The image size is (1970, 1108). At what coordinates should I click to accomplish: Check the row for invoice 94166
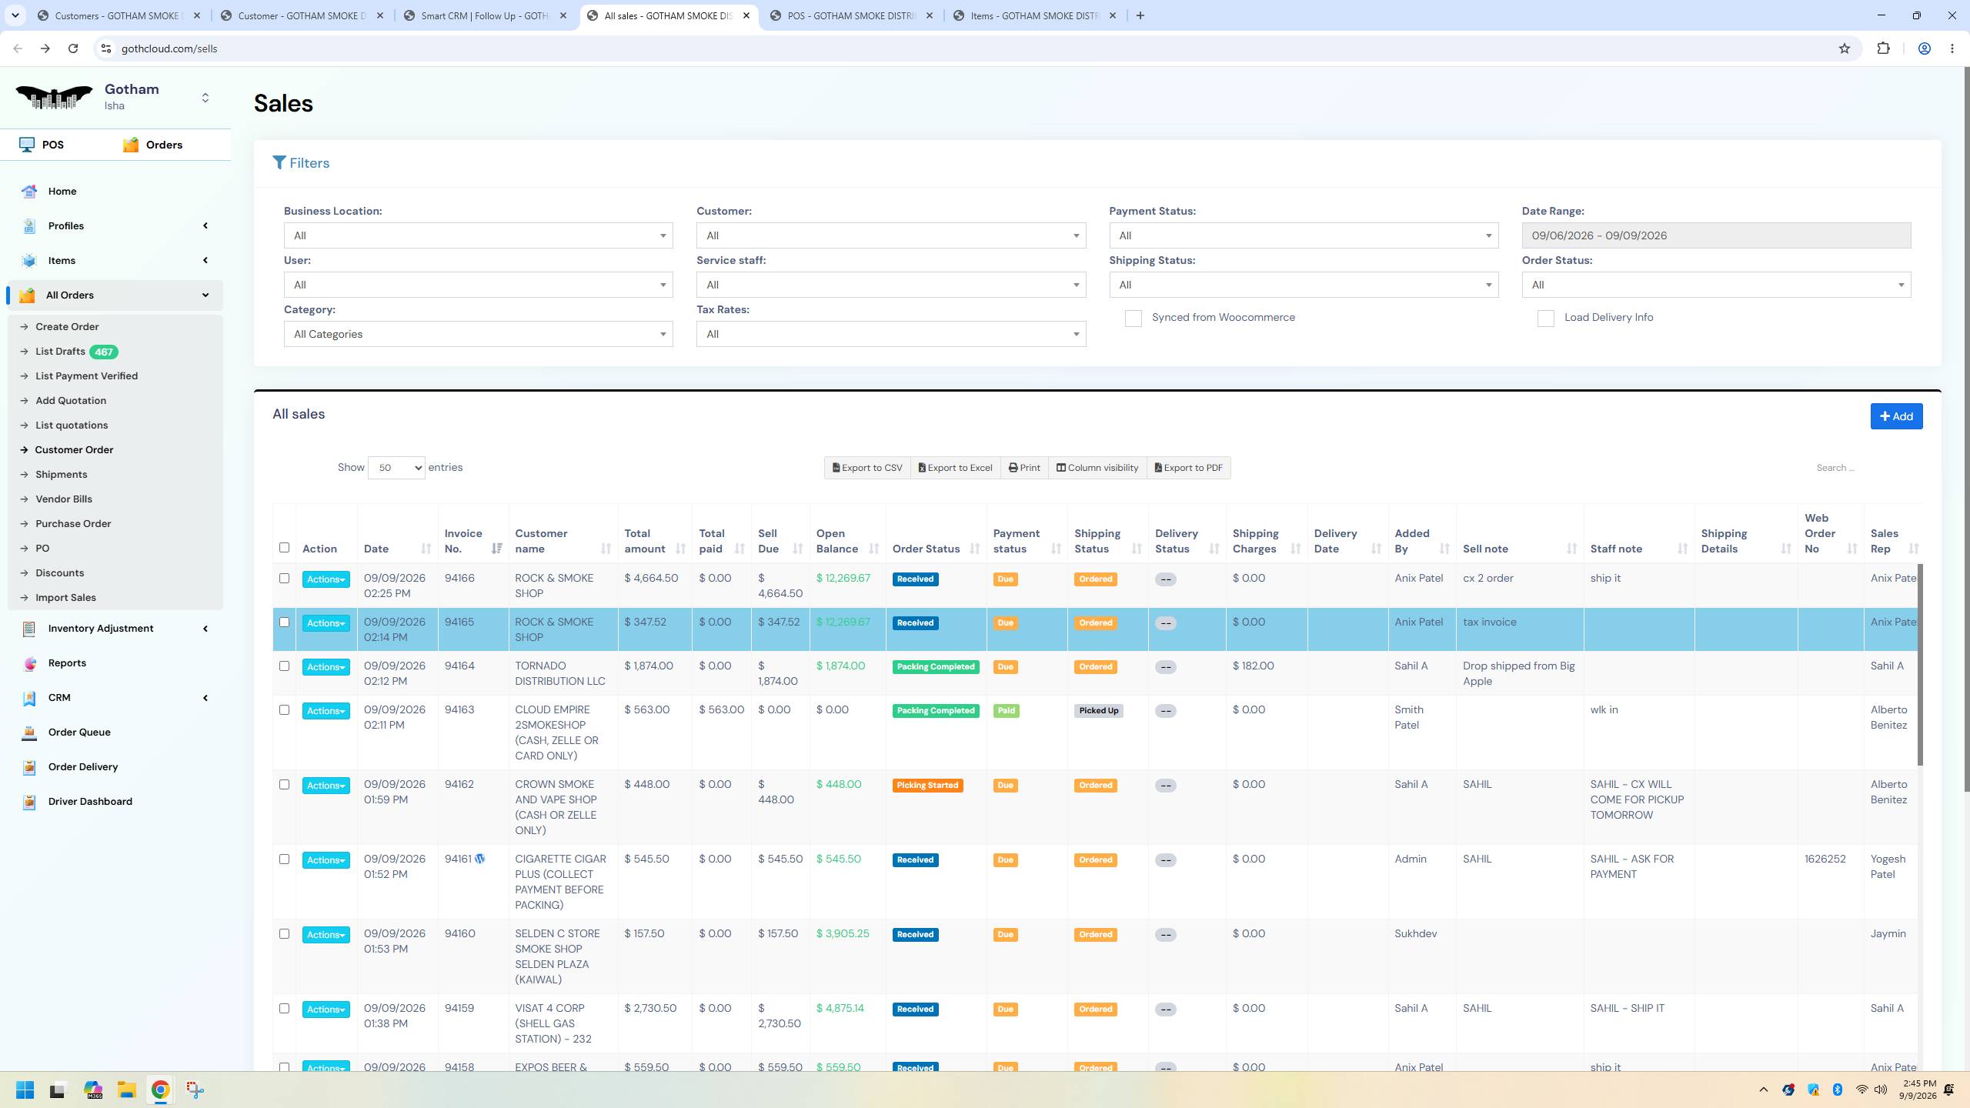coord(284,579)
